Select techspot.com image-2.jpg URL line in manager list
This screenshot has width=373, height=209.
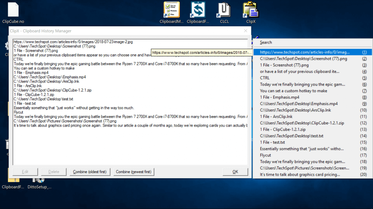pyautogui.click(x=73, y=42)
